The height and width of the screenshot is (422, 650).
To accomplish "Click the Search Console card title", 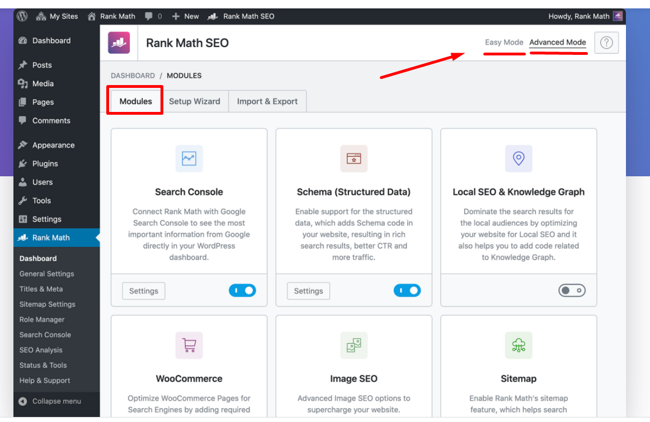I will click(189, 192).
